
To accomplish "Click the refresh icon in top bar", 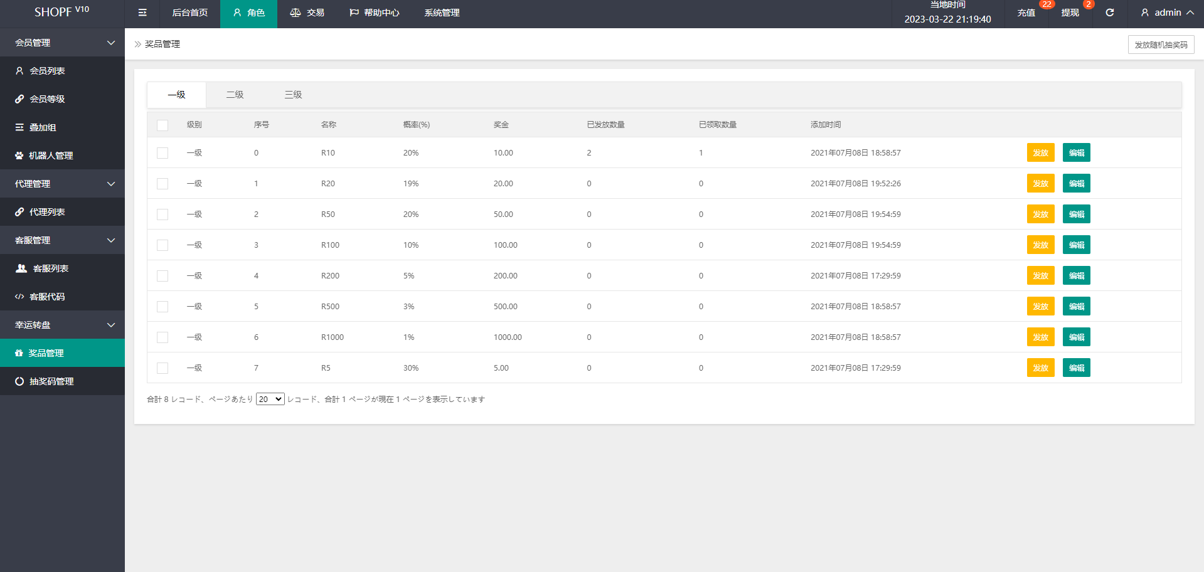I will (1109, 13).
